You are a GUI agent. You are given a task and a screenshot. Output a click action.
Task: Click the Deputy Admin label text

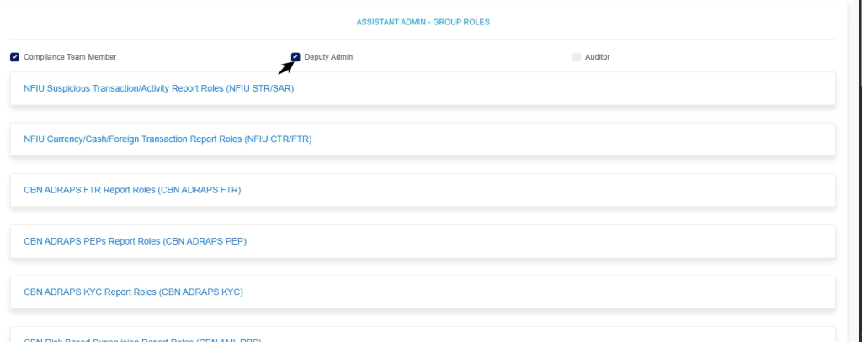tap(328, 57)
